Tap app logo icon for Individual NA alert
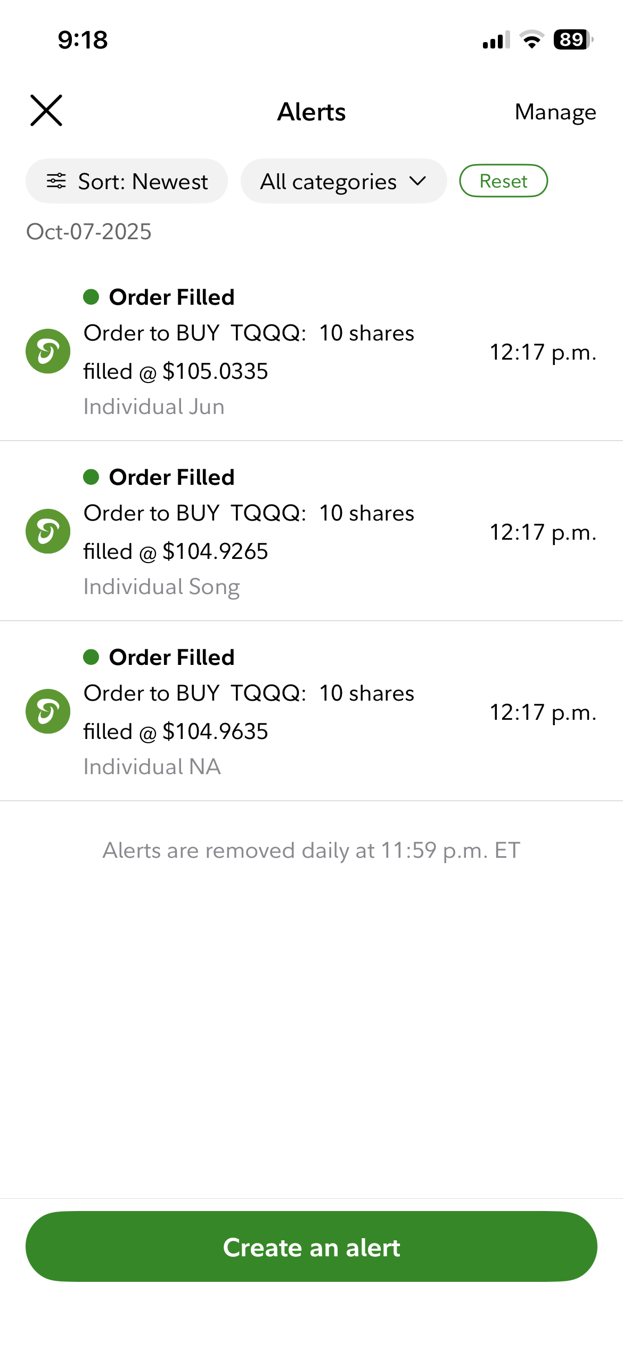The height and width of the screenshot is (1349, 623). coord(48,711)
